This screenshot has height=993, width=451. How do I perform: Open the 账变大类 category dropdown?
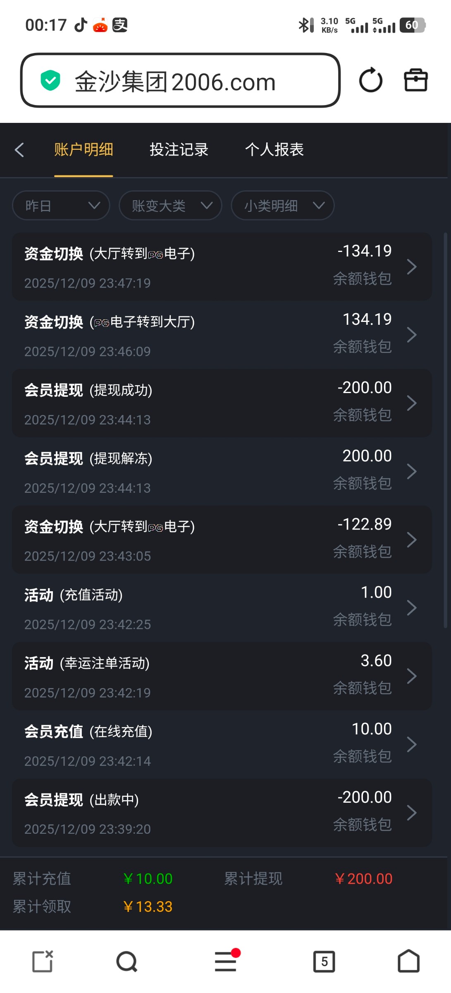coord(170,206)
